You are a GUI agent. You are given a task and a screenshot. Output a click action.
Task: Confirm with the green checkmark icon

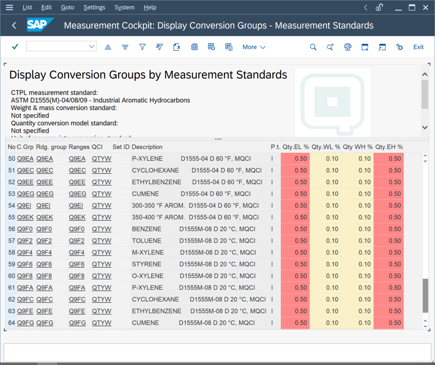point(15,47)
